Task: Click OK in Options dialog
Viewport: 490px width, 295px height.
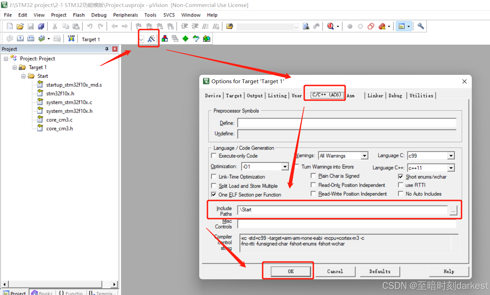Action: tap(291, 271)
